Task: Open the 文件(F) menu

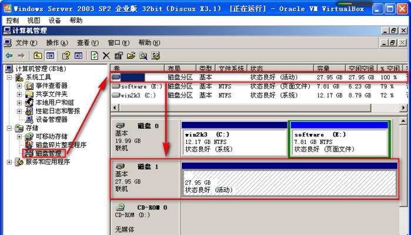Action: click(26, 43)
